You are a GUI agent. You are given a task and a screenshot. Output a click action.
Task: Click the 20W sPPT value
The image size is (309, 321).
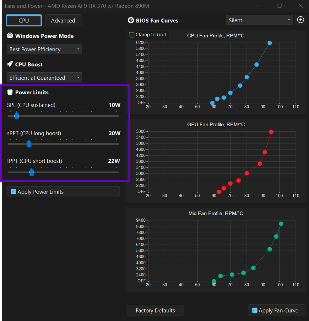(x=114, y=133)
